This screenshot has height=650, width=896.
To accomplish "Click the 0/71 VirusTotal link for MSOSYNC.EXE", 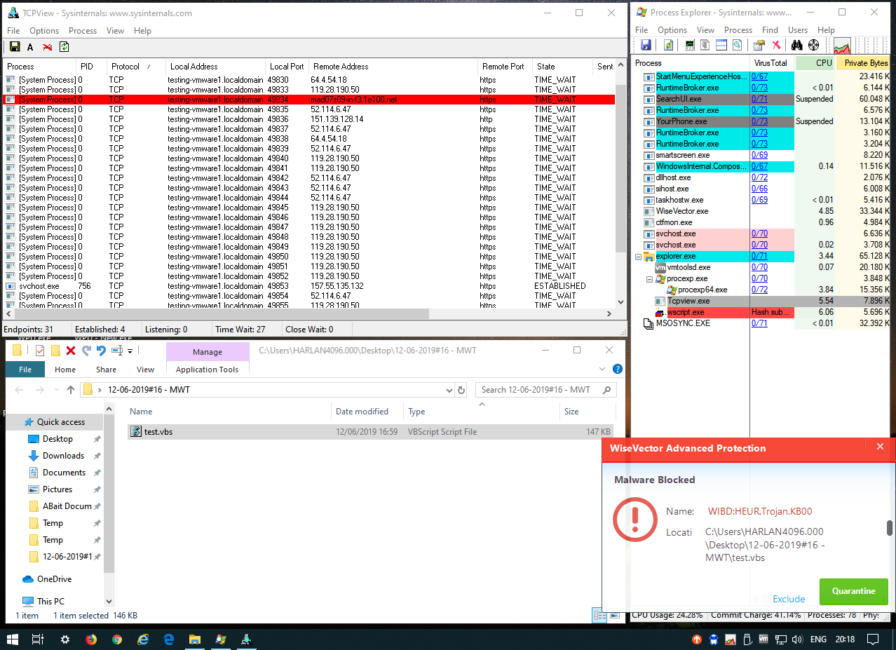I will (759, 323).
